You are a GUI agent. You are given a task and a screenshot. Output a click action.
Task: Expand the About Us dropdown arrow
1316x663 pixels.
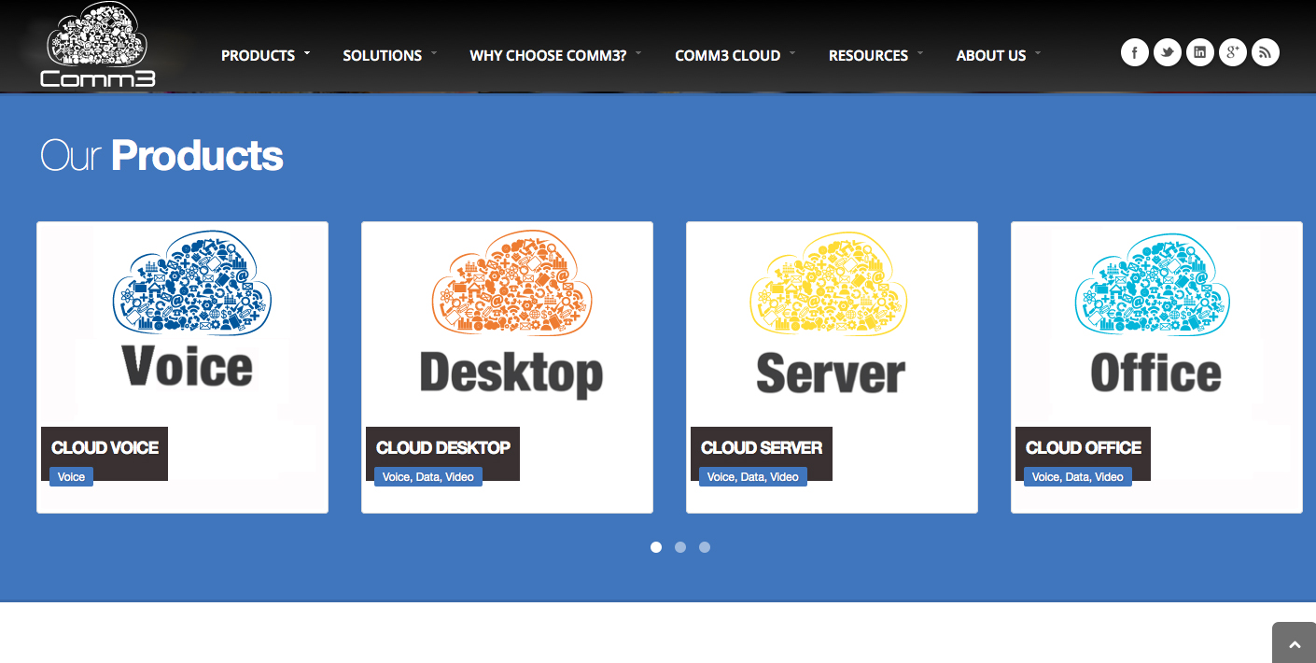(1038, 53)
